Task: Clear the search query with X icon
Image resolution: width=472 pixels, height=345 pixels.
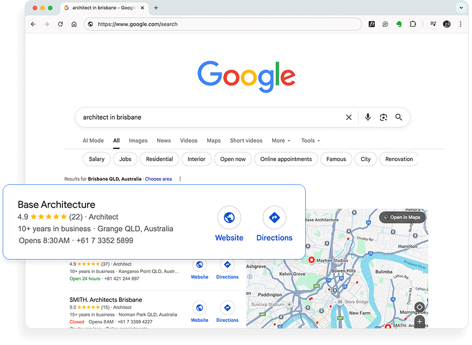Action: (x=349, y=117)
